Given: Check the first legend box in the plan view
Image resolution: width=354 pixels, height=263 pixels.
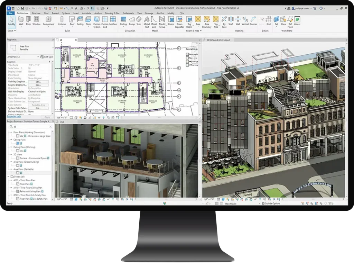Looking at the screenshot, I should click(x=187, y=54).
